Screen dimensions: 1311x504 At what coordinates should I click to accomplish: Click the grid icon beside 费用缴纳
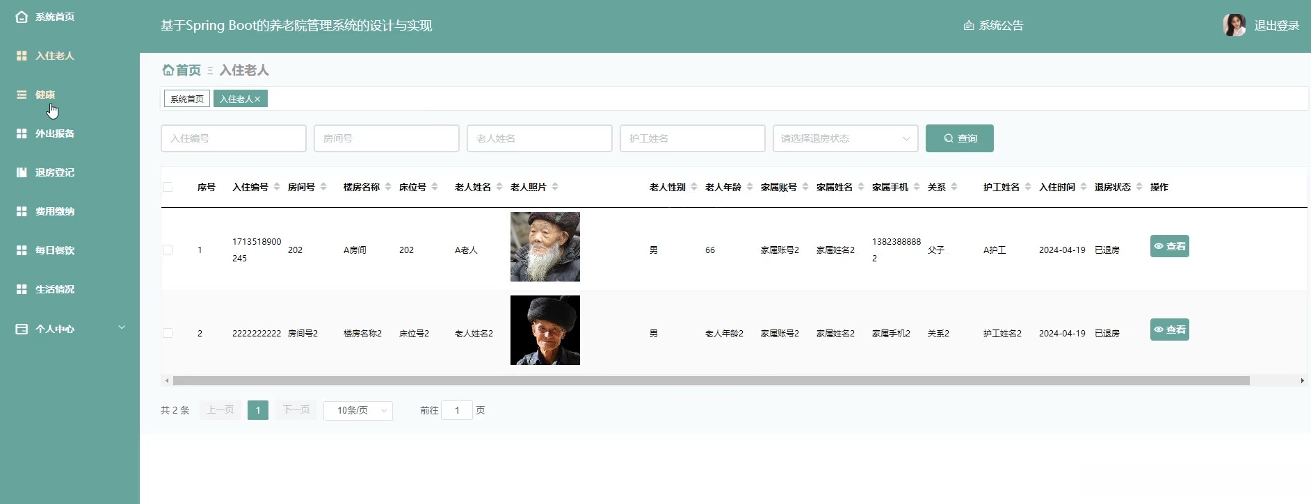tap(22, 211)
